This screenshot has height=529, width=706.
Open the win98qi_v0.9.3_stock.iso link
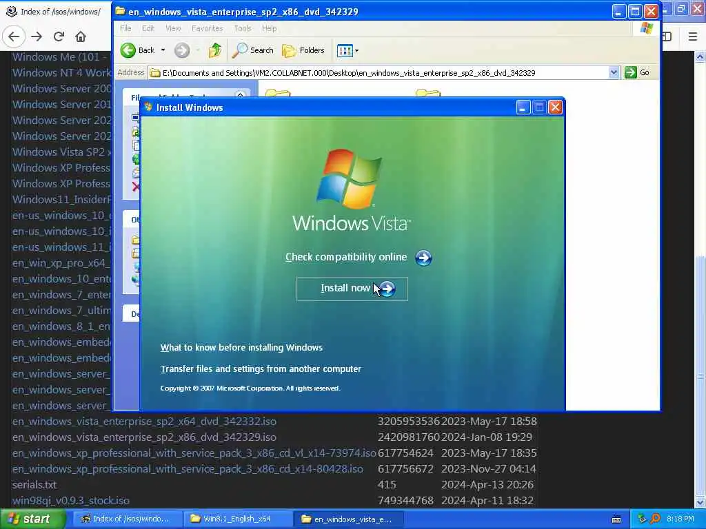[x=71, y=501]
